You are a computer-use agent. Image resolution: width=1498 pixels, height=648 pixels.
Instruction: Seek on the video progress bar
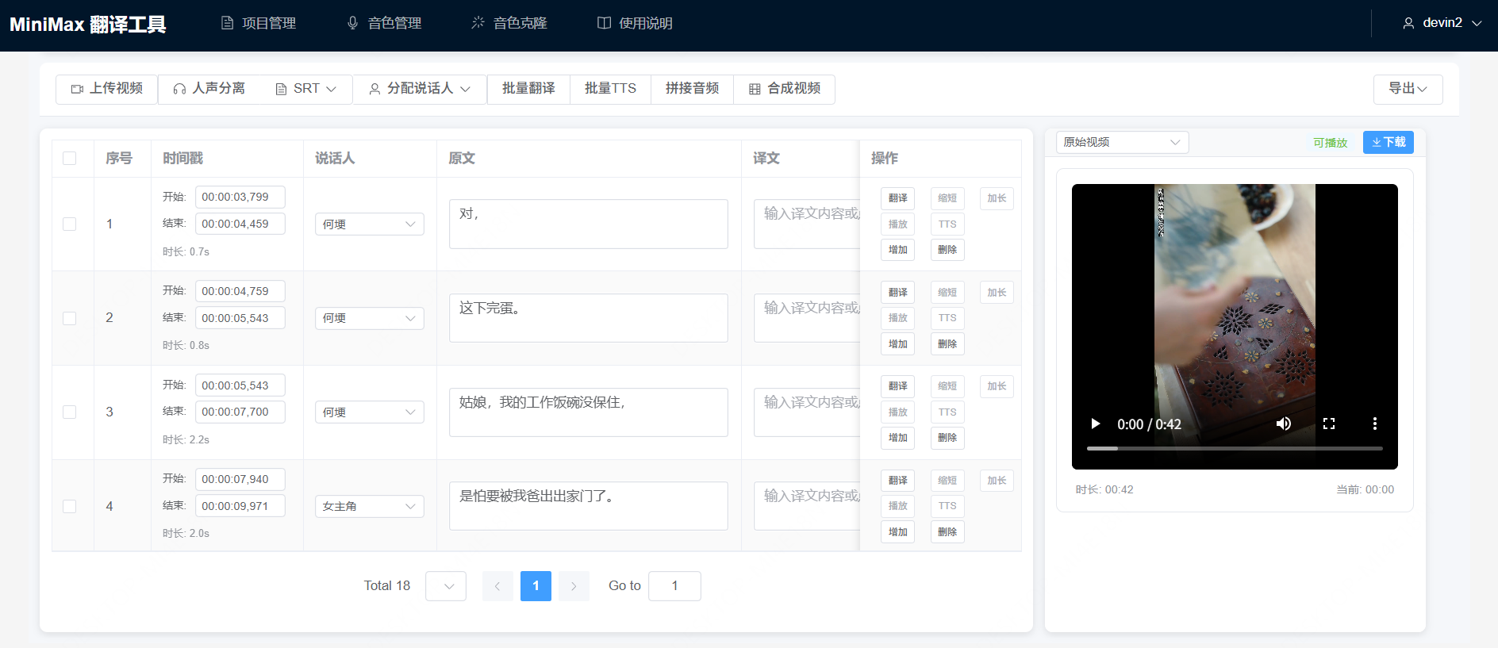(1235, 448)
